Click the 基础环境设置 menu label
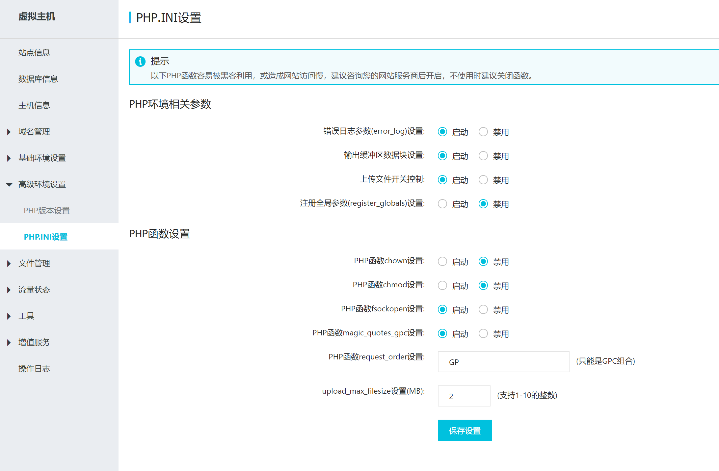The width and height of the screenshot is (719, 471). 42,158
